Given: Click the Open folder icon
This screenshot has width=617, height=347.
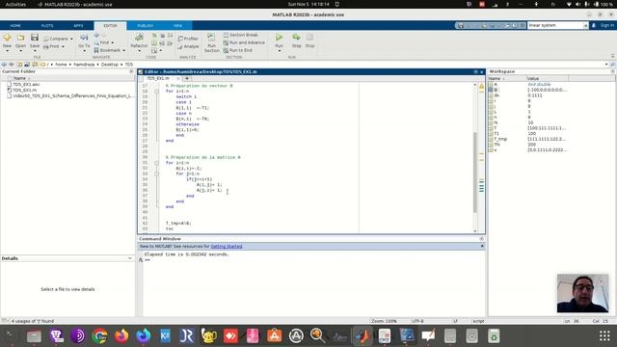Looking at the screenshot, I should 20,38.
